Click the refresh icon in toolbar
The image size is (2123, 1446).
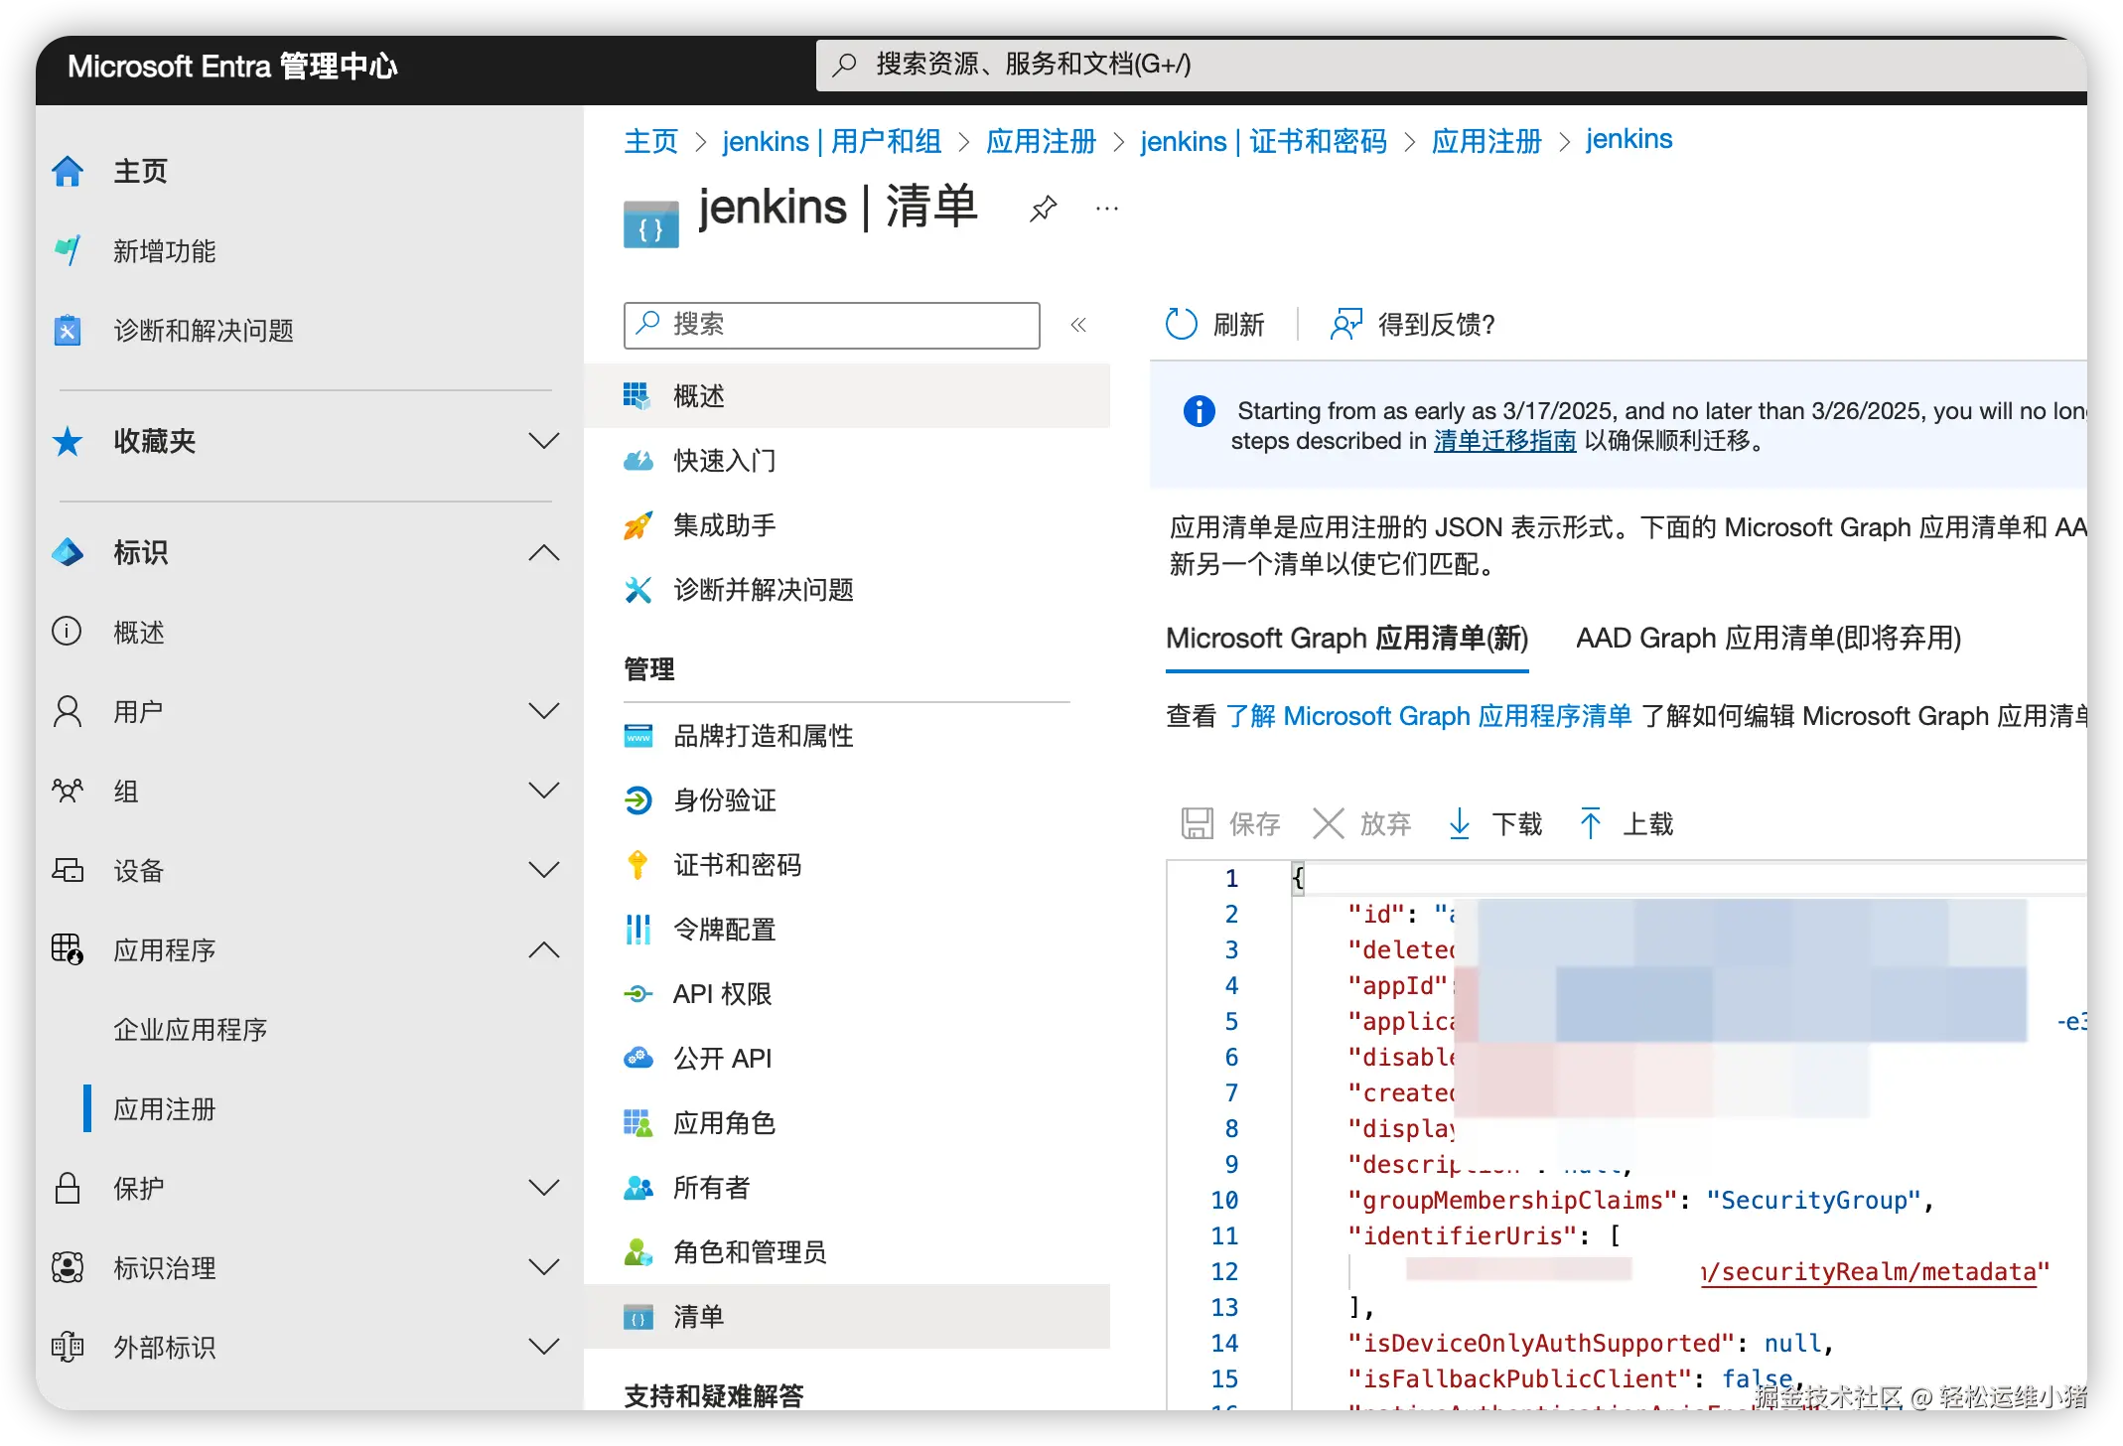[1181, 324]
